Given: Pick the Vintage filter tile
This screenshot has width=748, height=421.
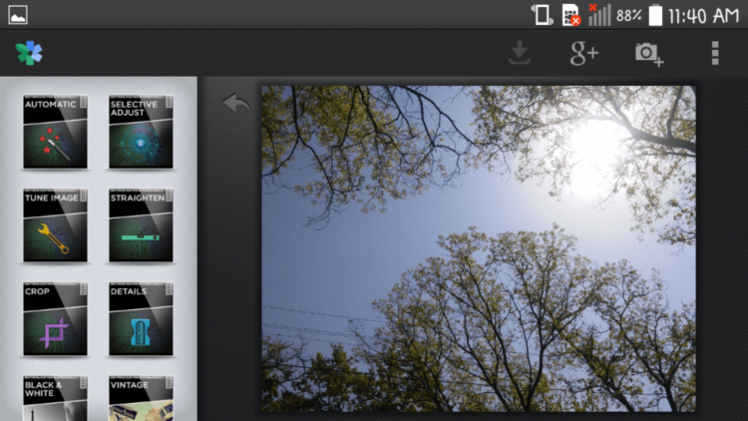Looking at the screenshot, I should click(x=141, y=398).
